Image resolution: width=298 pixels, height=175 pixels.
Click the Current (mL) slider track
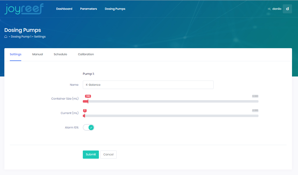click(171, 116)
